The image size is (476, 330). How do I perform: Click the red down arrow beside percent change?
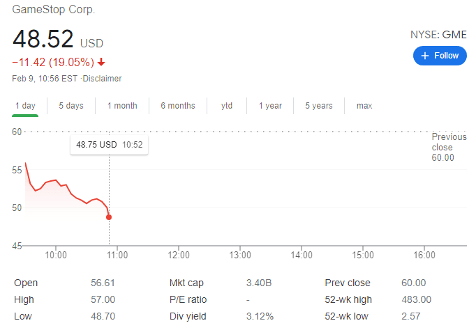click(101, 63)
